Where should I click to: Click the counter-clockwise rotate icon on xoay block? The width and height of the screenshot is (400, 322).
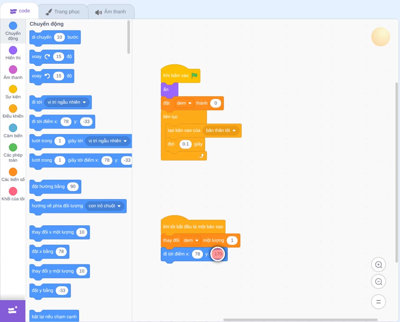pyautogui.click(x=47, y=76)
